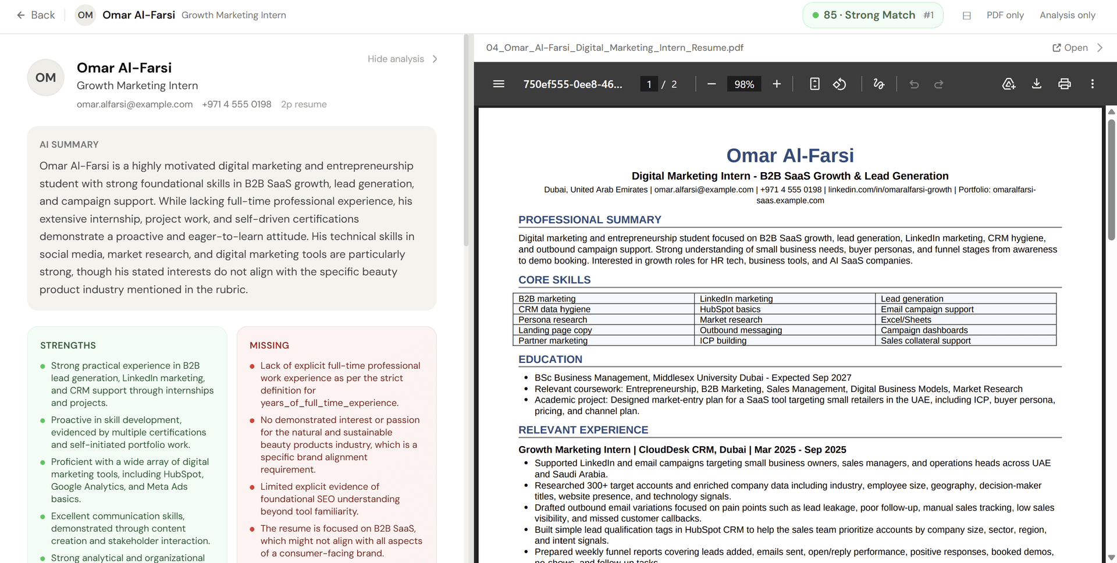
Task: Click RELEVANT EXPERIENCE heading in PDF
Action: 583,430
